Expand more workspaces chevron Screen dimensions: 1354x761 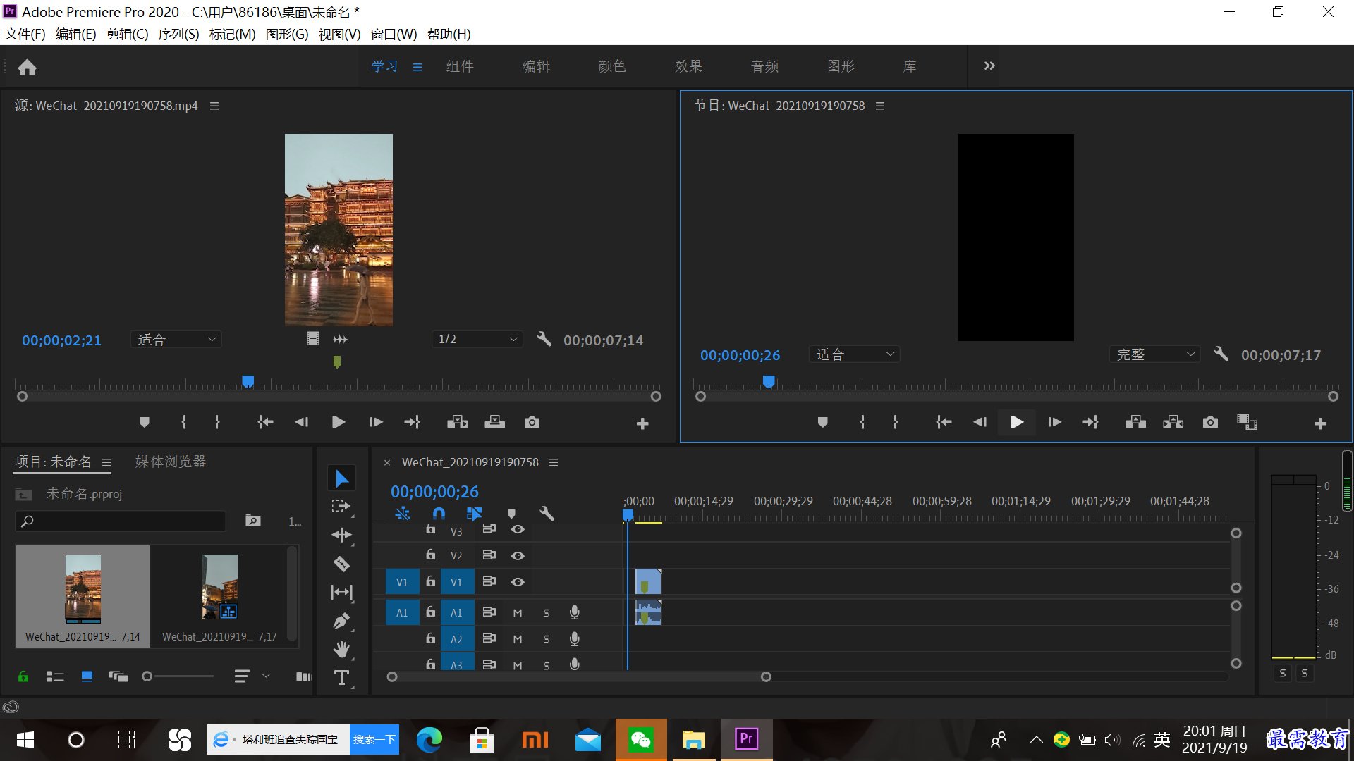(x=989, y=66)
